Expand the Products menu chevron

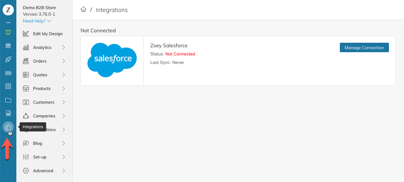[64, 88]
